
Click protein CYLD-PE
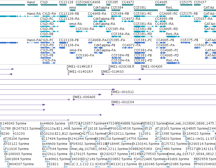tap(47, 50)
